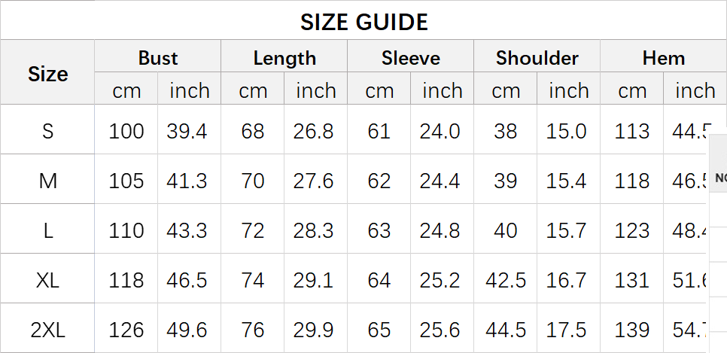727x353 pixels.
Task: Click the 123 cm hem cell
Action: (x=631, y=230)
